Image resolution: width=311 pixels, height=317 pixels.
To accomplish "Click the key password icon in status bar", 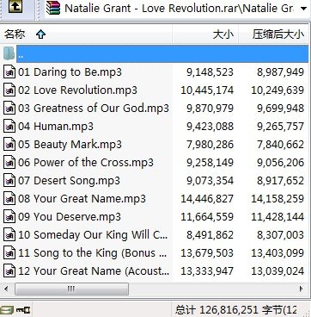I will pos(23,310).
